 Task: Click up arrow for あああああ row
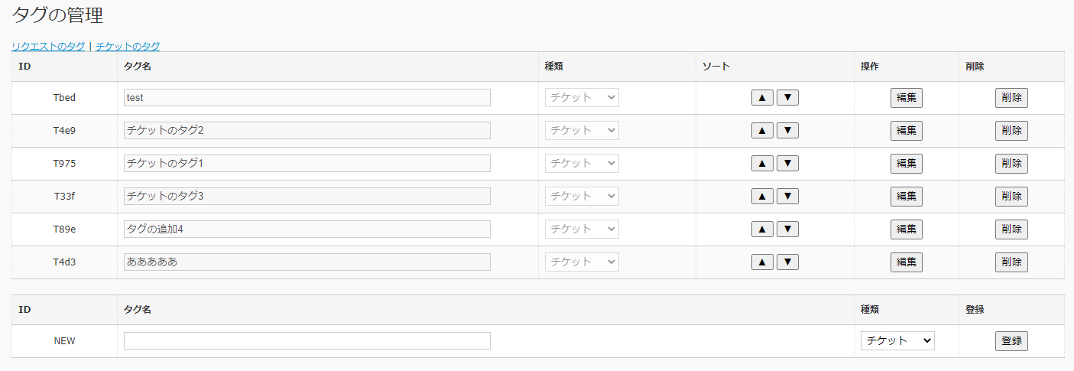(x=762, y=262)
